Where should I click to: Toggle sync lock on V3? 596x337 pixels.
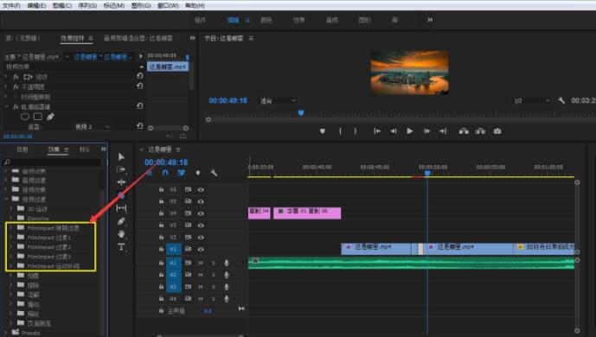click(x=188, y=225)
